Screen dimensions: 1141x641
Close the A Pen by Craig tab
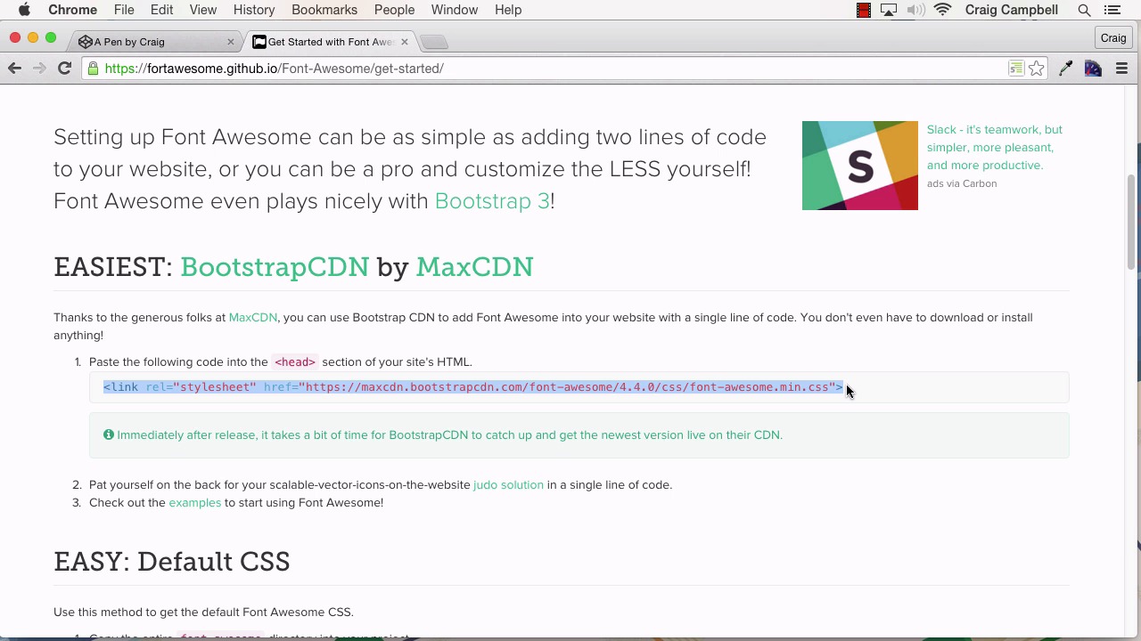tap(231, 42)
